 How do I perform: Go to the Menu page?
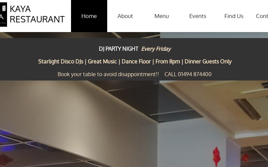click(x=161, y=16)
